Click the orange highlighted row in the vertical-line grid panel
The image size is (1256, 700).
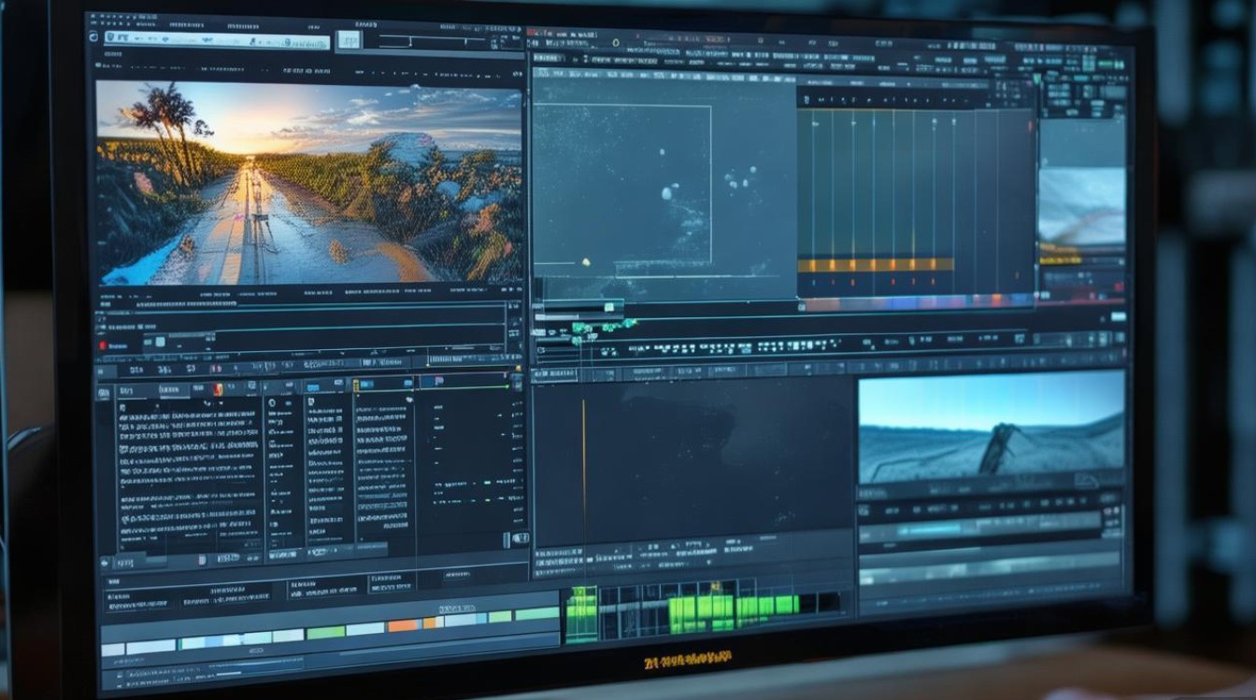coord(876,265)
